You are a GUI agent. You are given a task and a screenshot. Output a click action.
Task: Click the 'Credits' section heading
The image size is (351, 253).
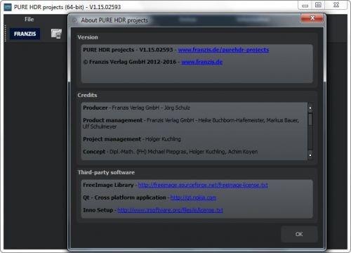click(x=87, y=95)
